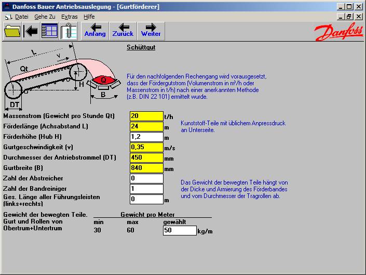The width and height of the screenshot is (366, 275).
Task: Minimize the inner Gurtförderer child window
Action: pyautogui.click(x=341, y=17)
